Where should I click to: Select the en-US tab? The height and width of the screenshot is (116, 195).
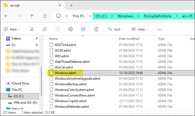pyautogui.click(x=33, y=5)
